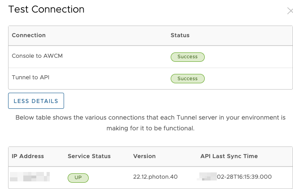
Task: Click the Test Connection dialog title
Action: point(46,9)
